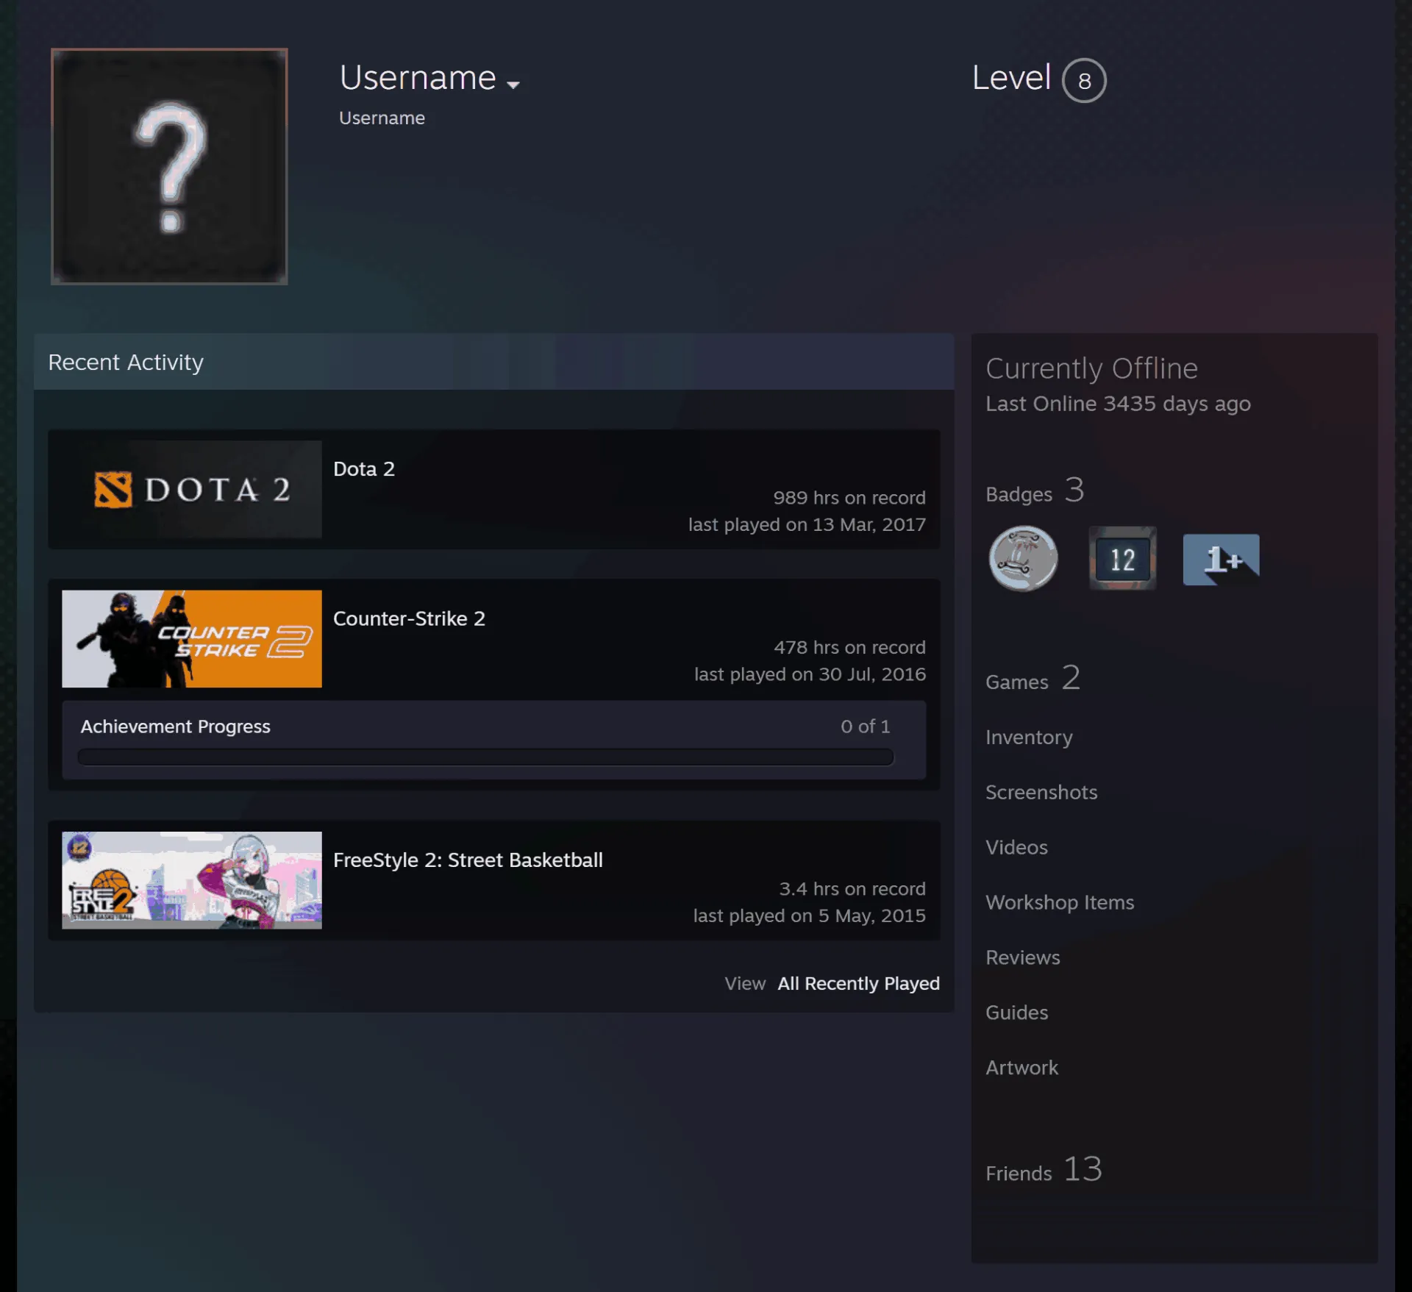Viewport: 1412px width, 1292px height.
Task: Open the Videos link
Action: pyautogui.click(x=1016, y=847)
